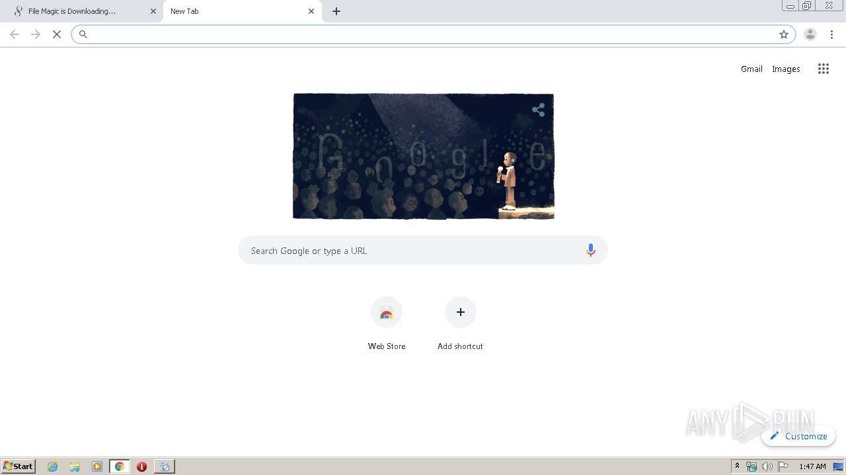Open the Windows Start menu
The image size is (846, 475).
[x=19, y=466]
